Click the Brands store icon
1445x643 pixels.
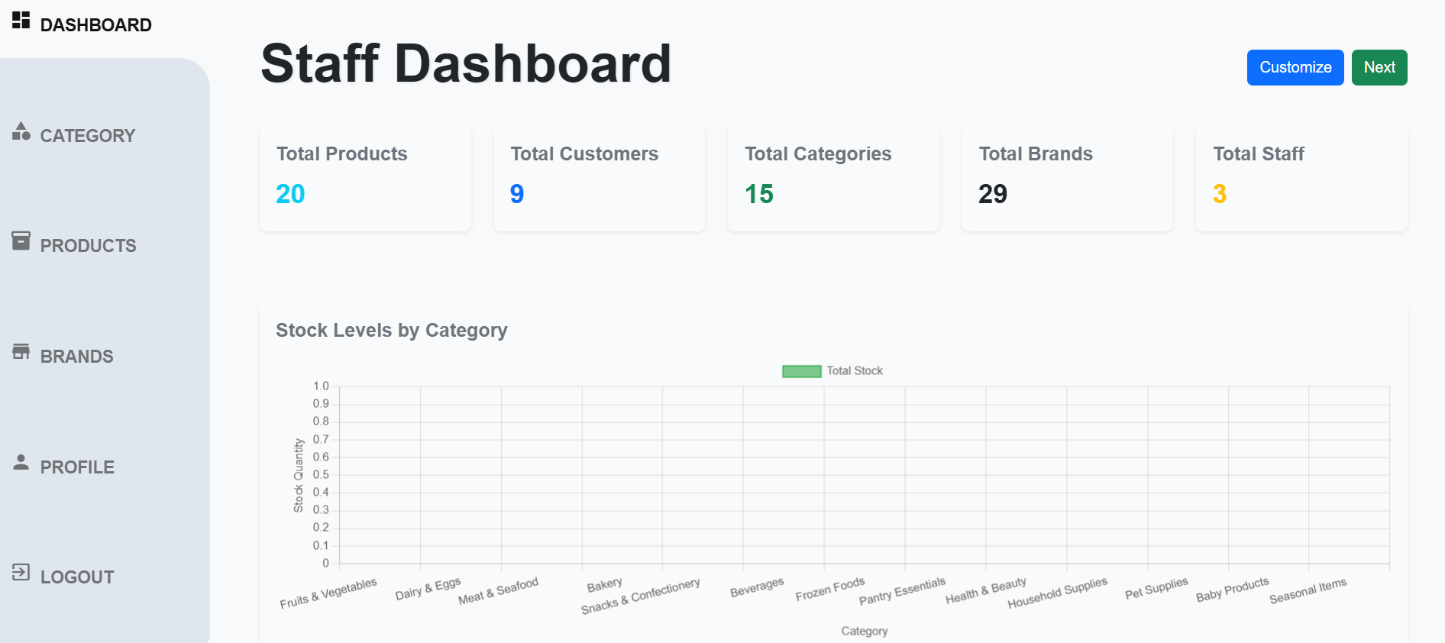click(x=21, y=352)
